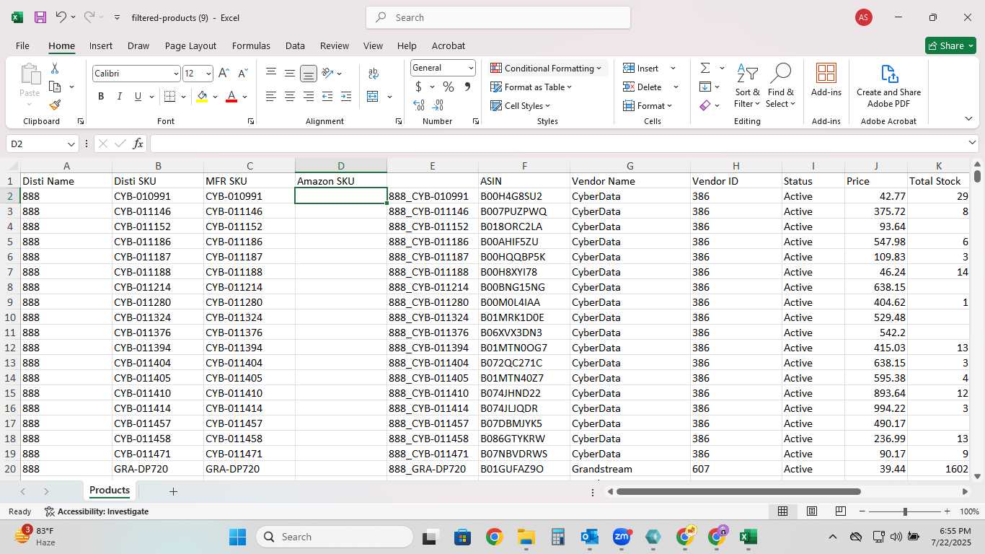Toggle Underline formatting

(138, 97)
